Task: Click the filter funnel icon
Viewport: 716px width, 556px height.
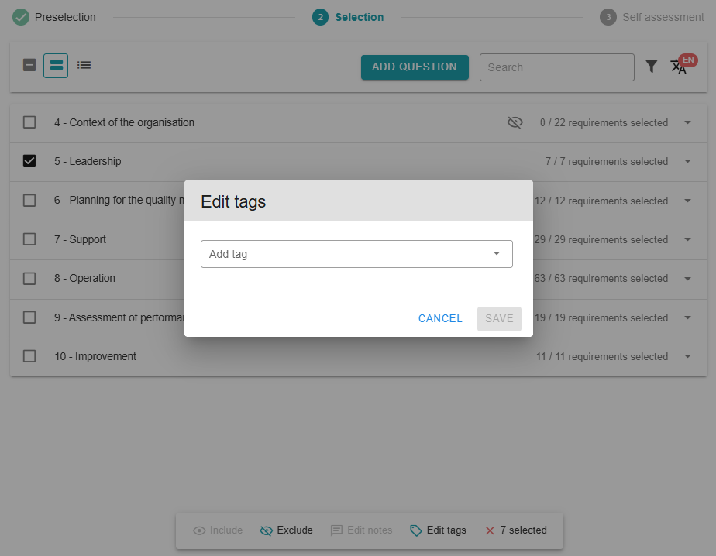Action: point(652,67)
